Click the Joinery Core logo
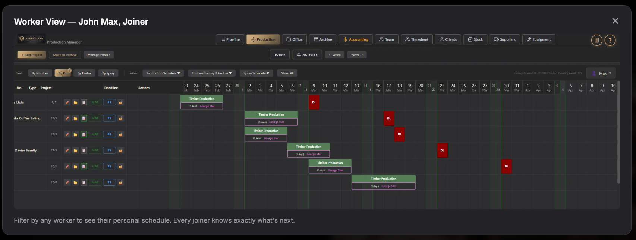 coord(31,38)
